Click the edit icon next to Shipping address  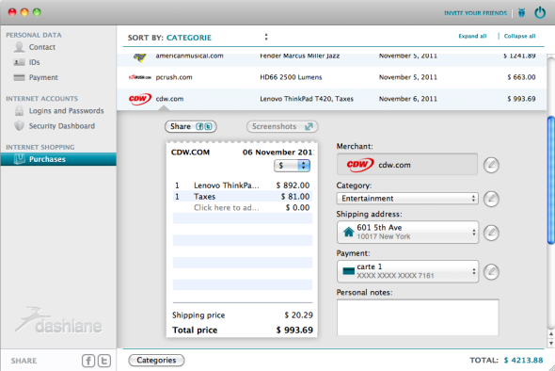pos(491,233)
